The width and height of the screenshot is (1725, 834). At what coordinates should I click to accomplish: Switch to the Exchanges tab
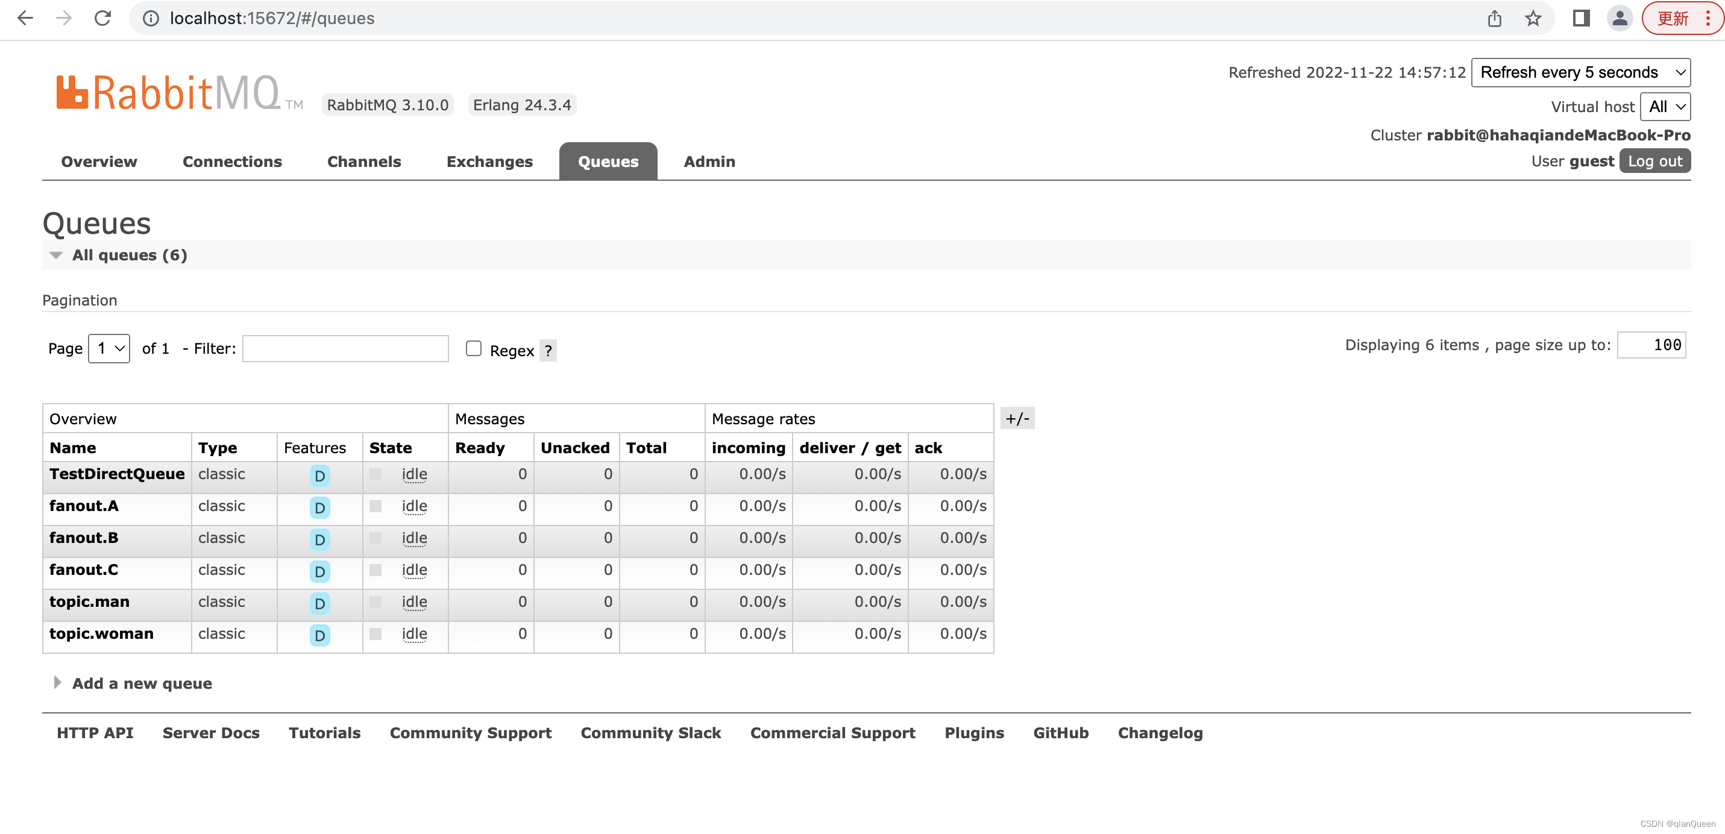[489, 161]
